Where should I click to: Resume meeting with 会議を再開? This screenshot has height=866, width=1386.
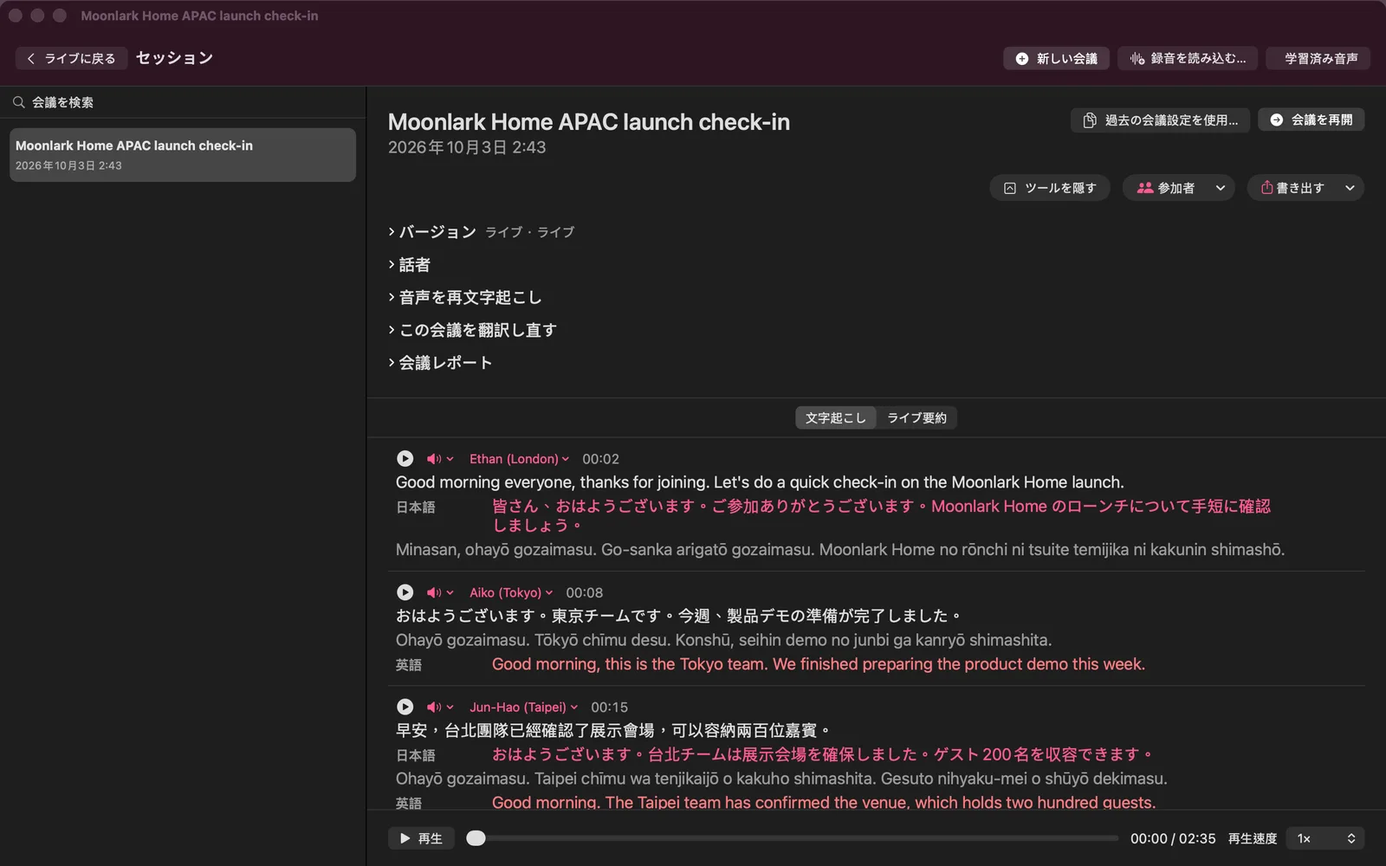[1312, 120]
